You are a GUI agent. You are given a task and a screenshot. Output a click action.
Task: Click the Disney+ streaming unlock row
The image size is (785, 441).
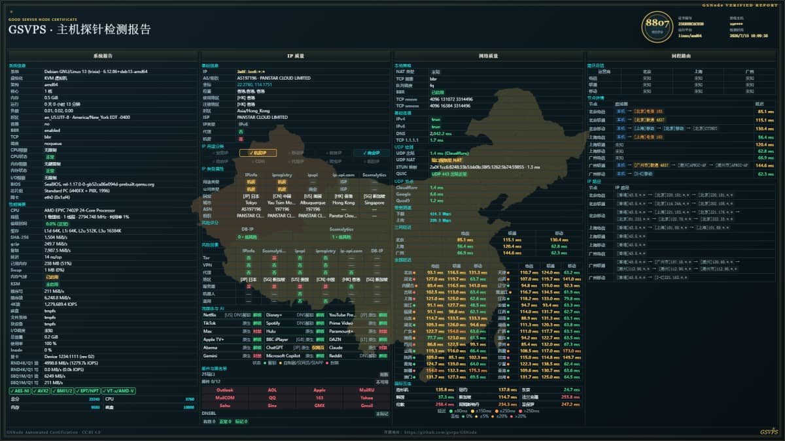(x=295, y=314)
